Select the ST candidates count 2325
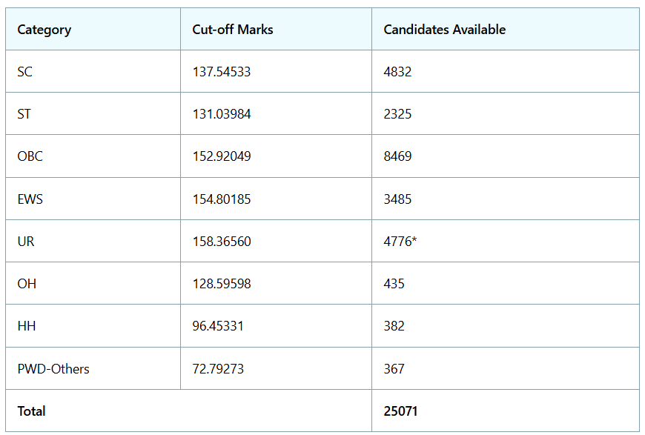Viewport: 645px width, 435px height. (x=397, y=114)
